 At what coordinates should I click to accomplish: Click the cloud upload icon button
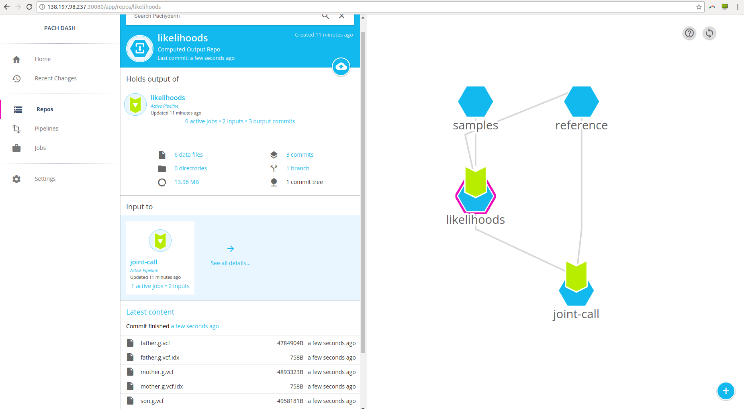click(x=341, y=67)
